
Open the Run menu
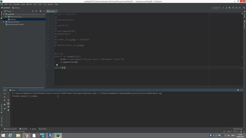[35, 4]
